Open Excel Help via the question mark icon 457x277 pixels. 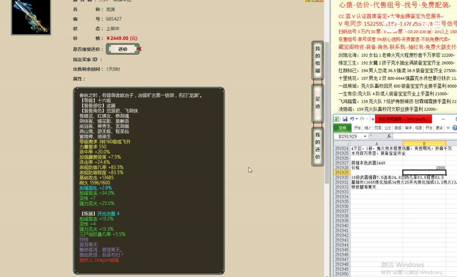[x=454, y=127]
